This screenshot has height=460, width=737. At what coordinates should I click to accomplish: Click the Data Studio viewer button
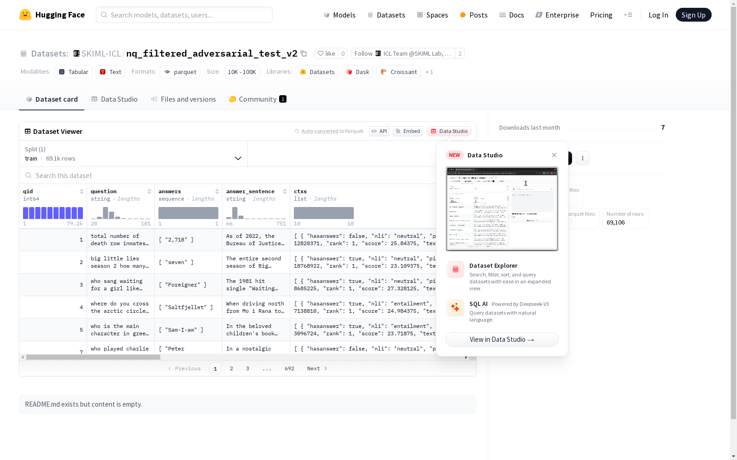click(x=449, y=131)
